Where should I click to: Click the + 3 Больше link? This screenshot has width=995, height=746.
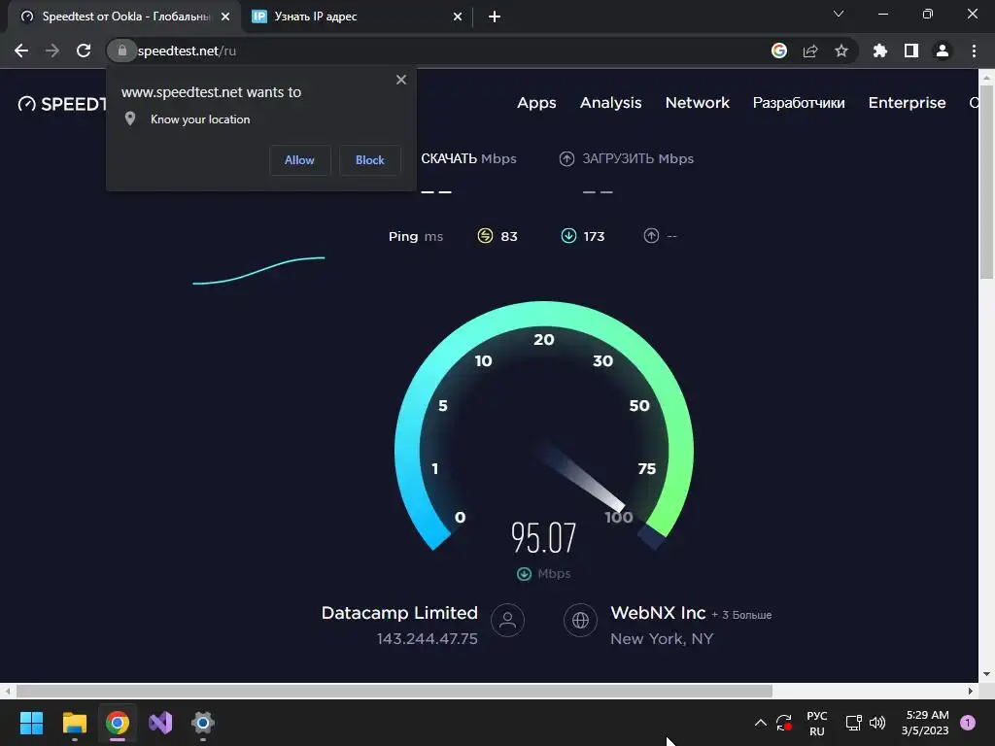tap(741, 615)
